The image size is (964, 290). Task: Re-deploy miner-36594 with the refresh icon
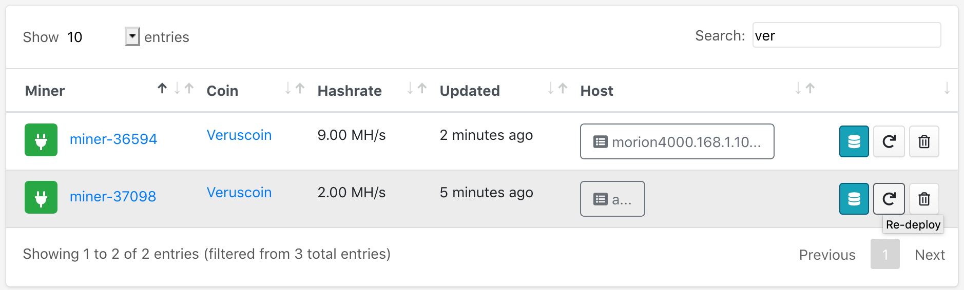(889, 141)
